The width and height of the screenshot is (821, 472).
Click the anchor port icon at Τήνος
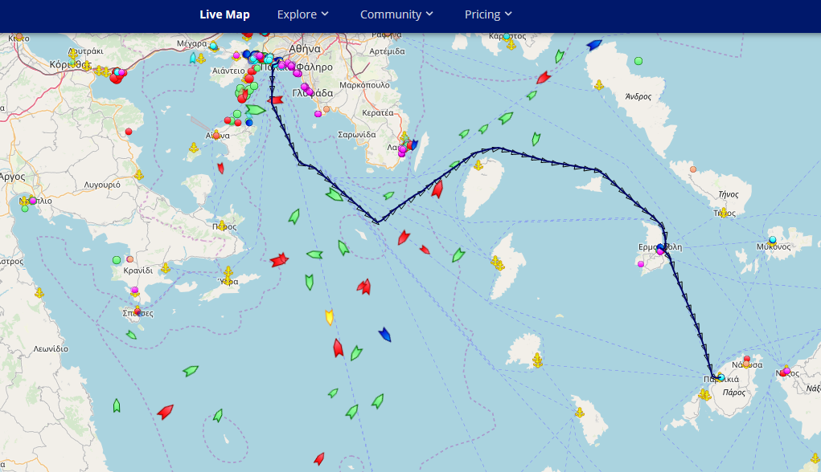723,213
